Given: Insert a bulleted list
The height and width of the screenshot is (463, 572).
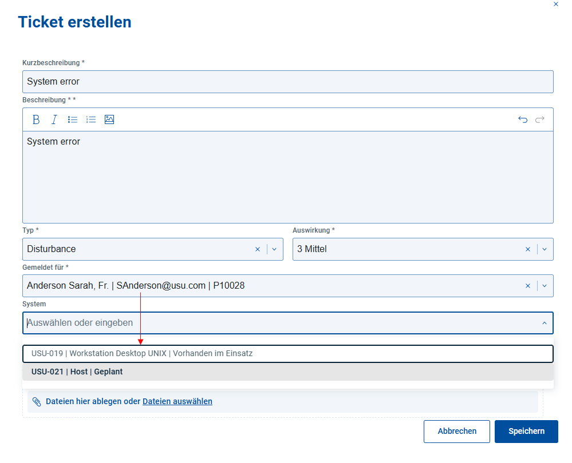Looking at the screenshot, I should pos(73,119).
